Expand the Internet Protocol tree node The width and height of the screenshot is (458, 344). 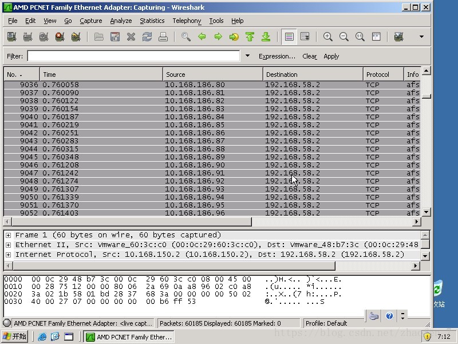pyautogui.click(x=9, y=255)
